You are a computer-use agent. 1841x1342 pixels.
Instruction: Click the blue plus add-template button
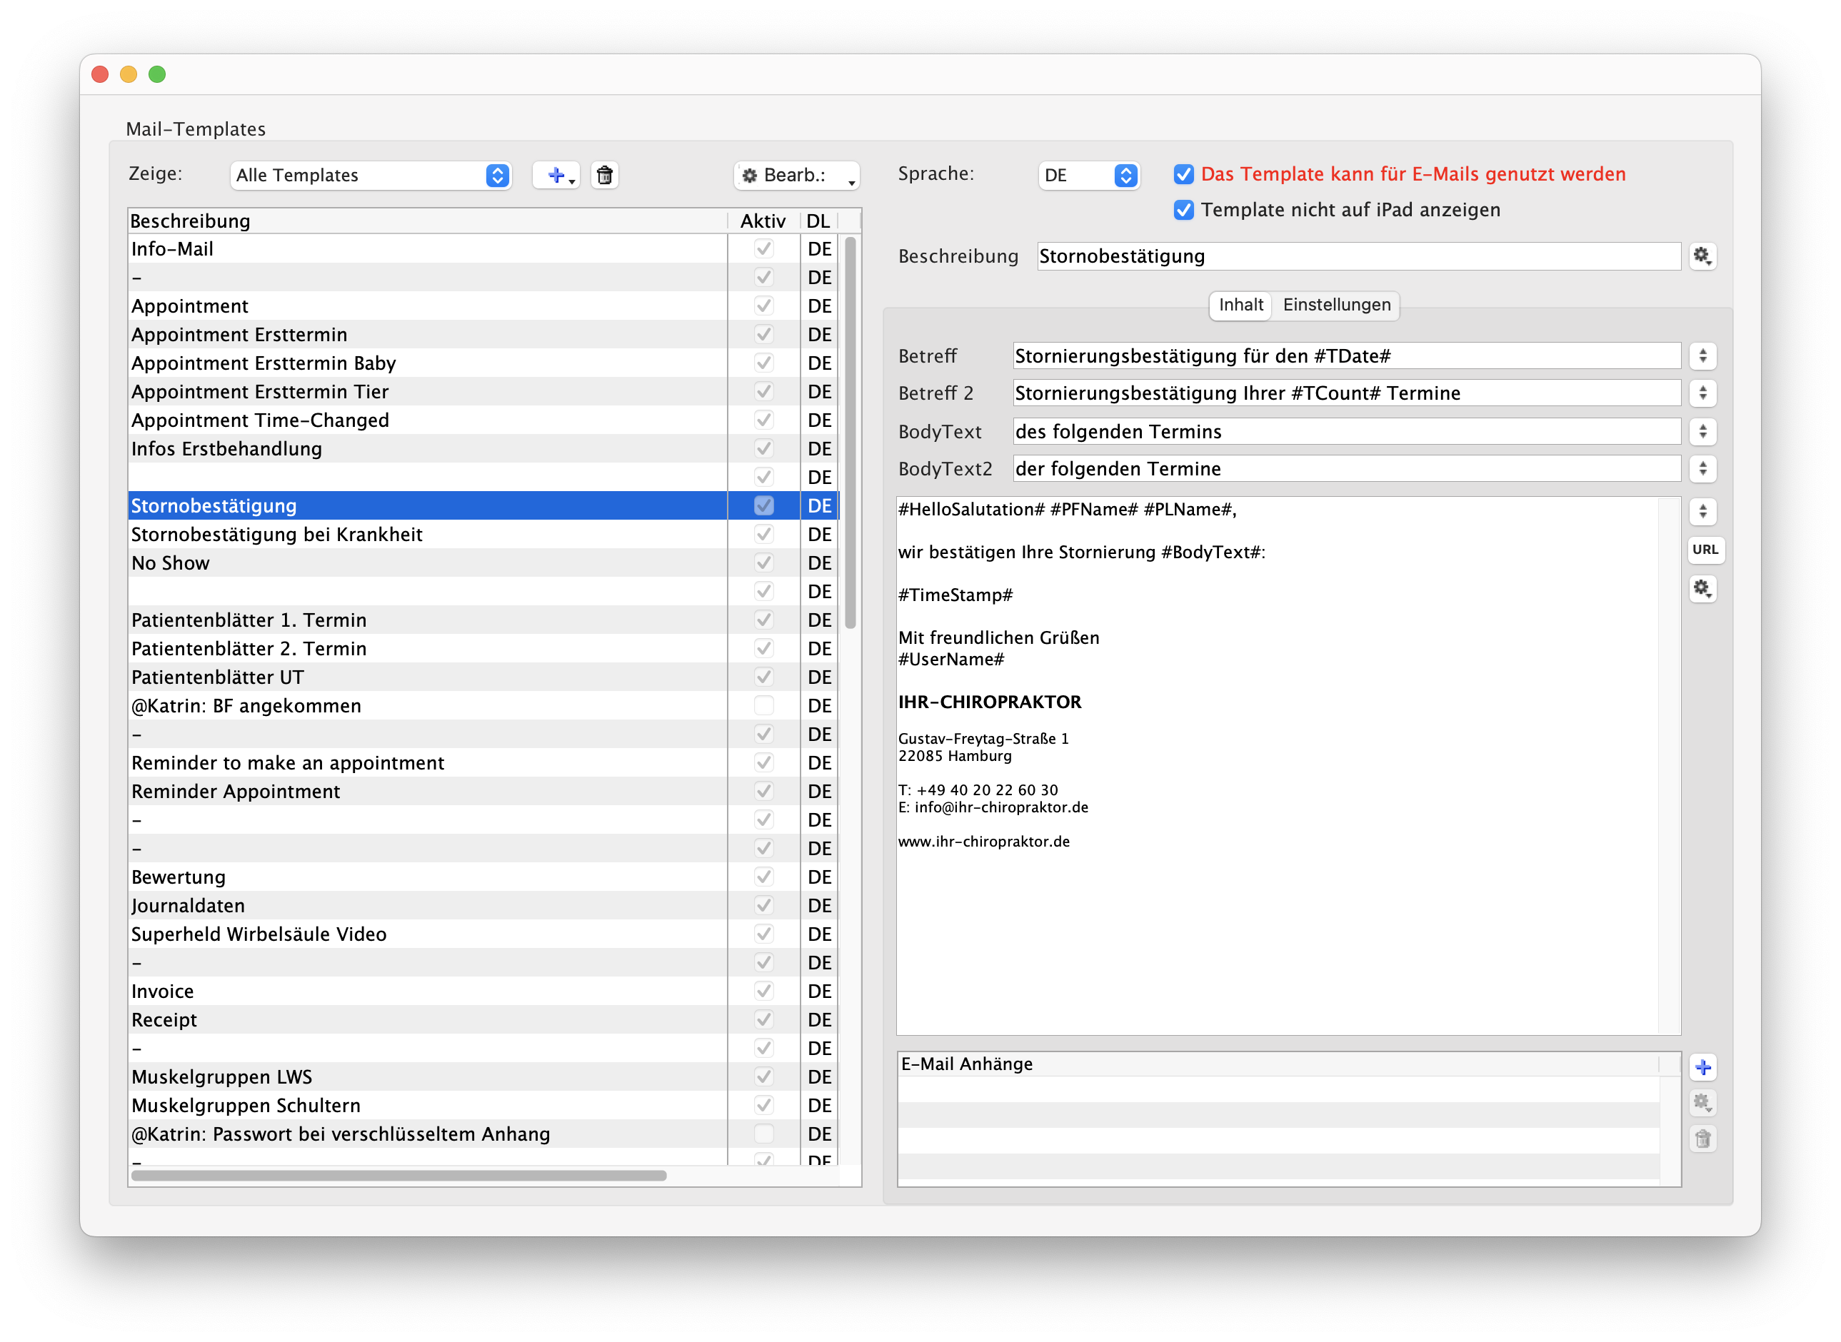point(556,176)
